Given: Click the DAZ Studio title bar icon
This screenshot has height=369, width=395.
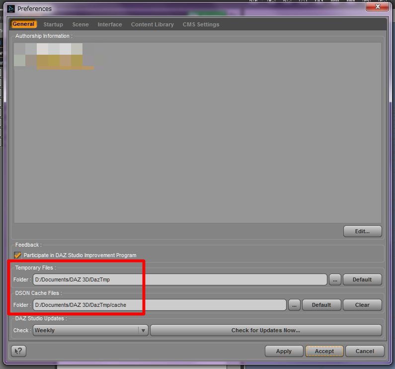Looking at the screenshot, I should [x=10, y=8].
